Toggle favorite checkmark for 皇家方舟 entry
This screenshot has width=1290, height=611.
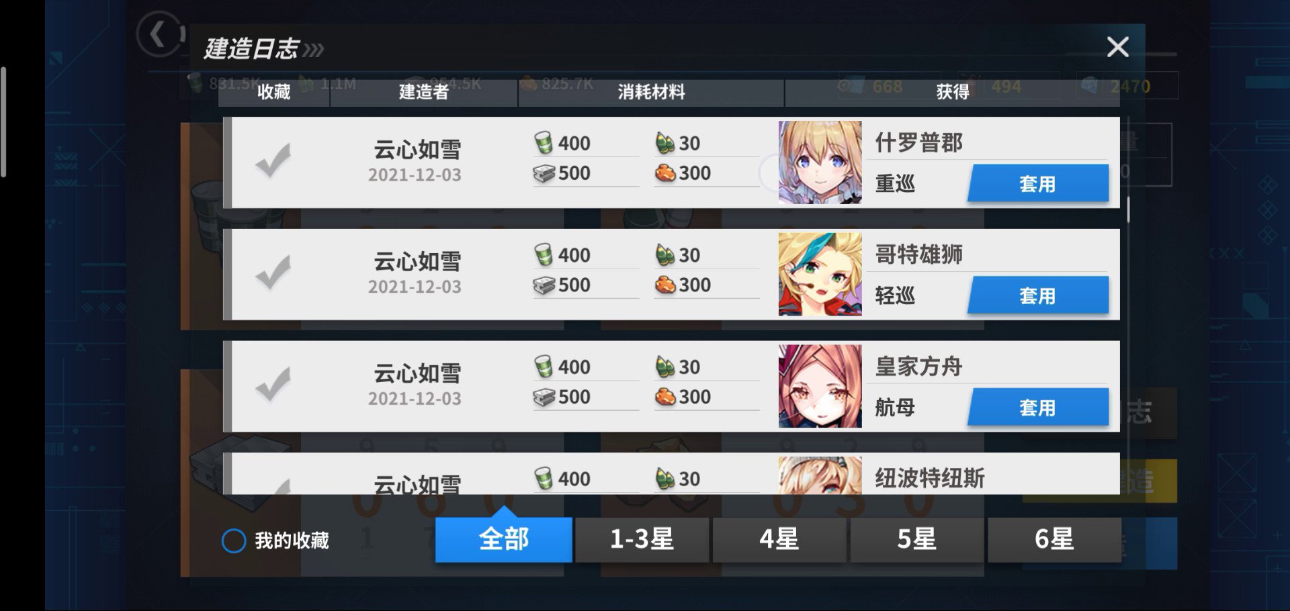point(273,385)
